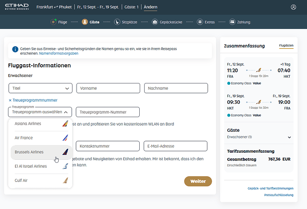Click the Gäste person step icon
307x209 pixels.
pyautogui.click(x=85, y=22)
